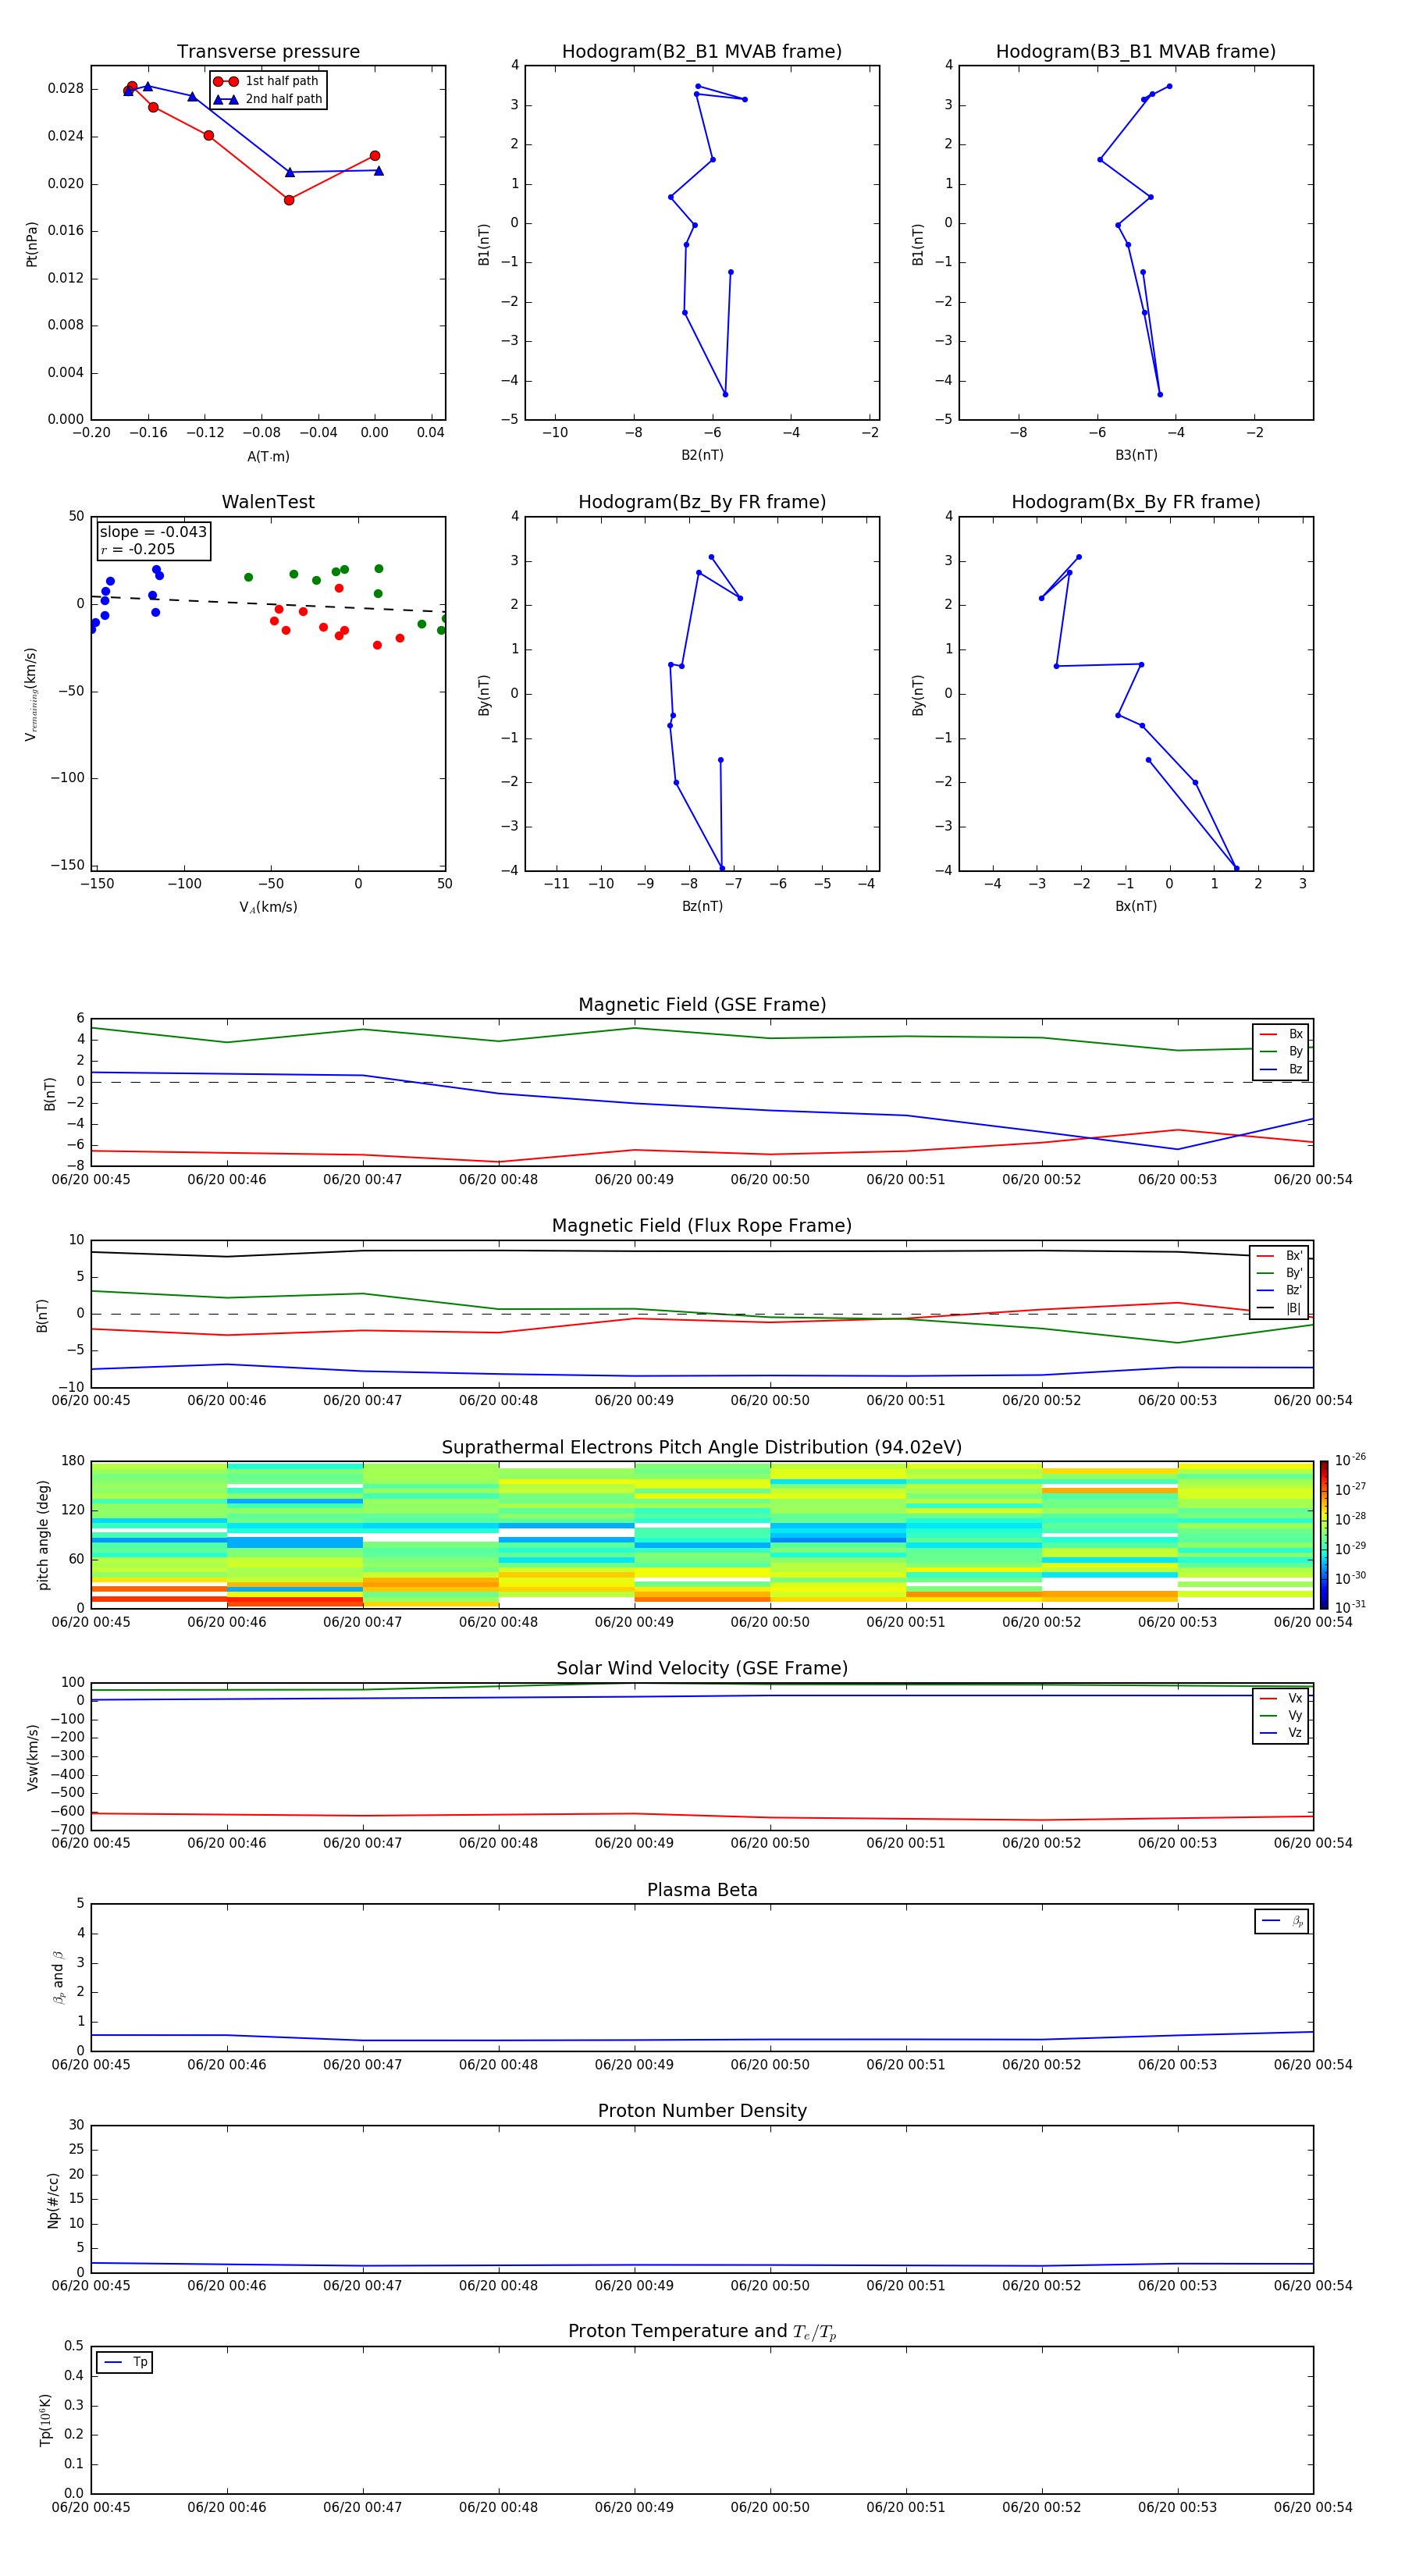Click the 'Hodogram(Bx_By FR frame)' title
1405x2576 pixels.
coord(1136,502)
